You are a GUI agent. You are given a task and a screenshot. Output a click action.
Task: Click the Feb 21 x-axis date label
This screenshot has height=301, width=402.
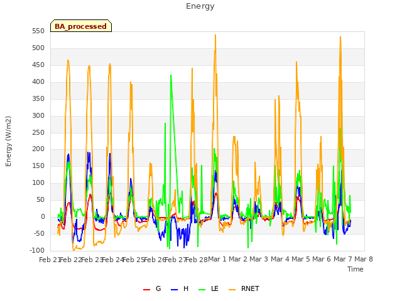pos(49,260)
